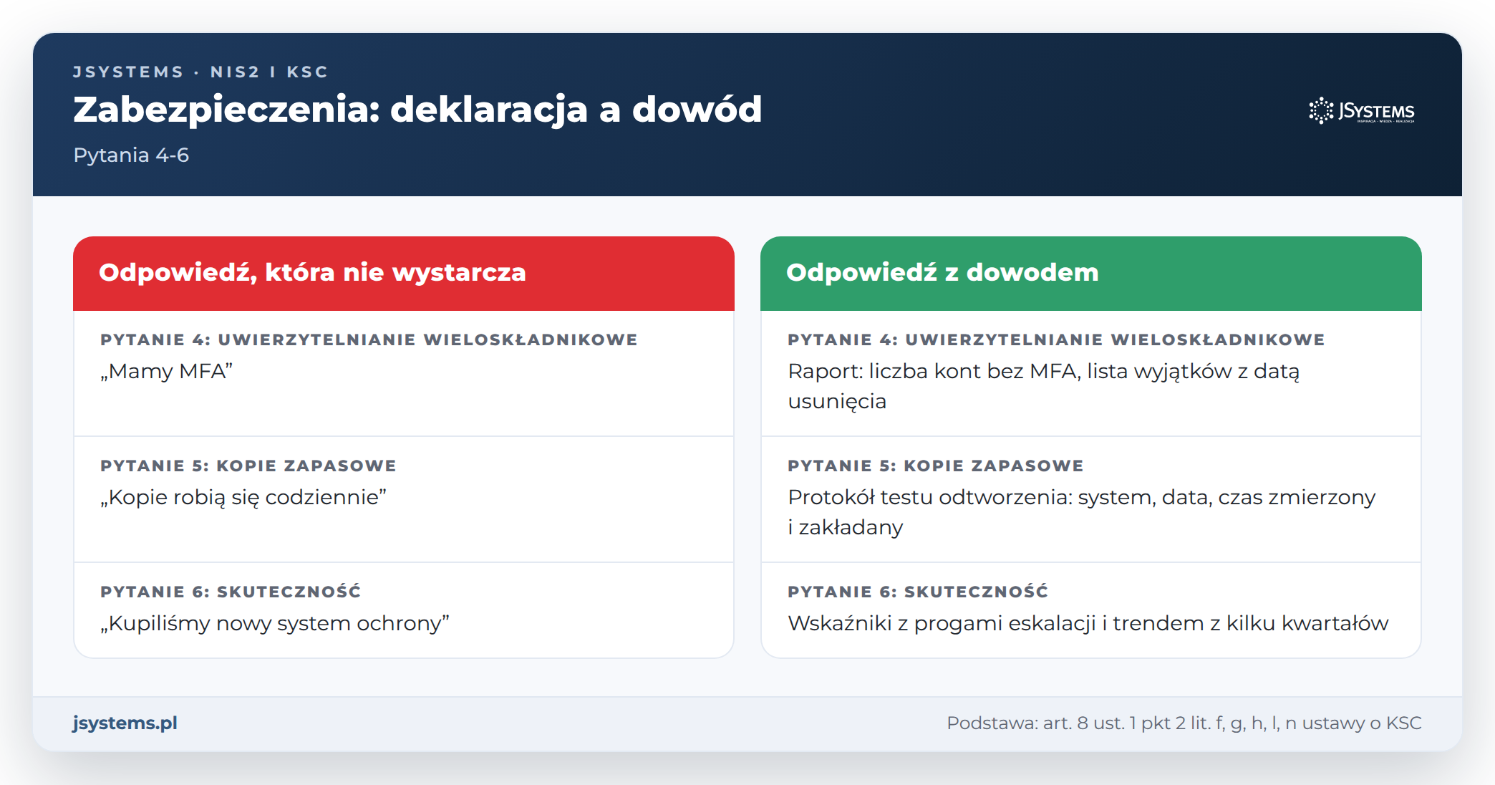Viewport: 1495px width, 785px height.
Task: Open the jsystems.pl link in the footer
Action: pos(125,723)
